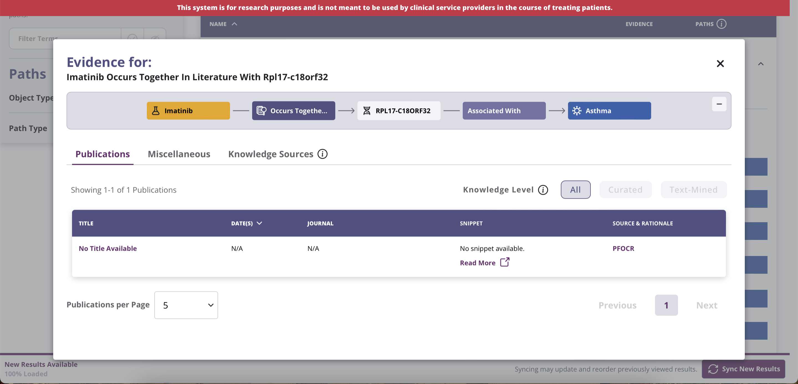The image size is (798, 384).
Task: Collapse the path view with minus button
Action: (719, 104)
